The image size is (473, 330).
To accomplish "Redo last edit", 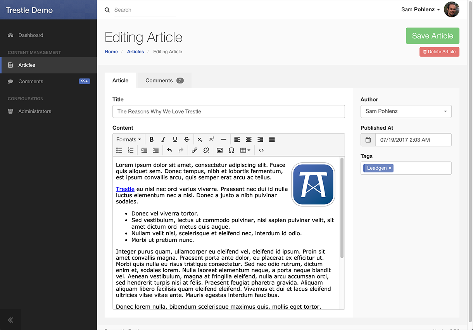I will [x=181, y=150].
